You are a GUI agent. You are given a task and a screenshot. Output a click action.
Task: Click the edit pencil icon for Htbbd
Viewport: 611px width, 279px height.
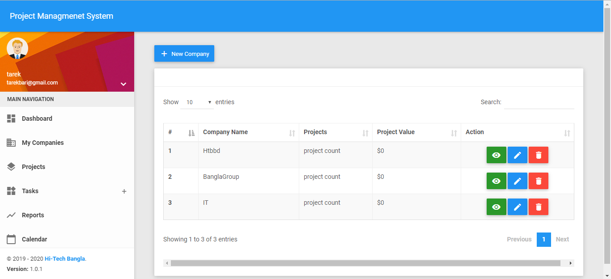click(x=517, y=155)
